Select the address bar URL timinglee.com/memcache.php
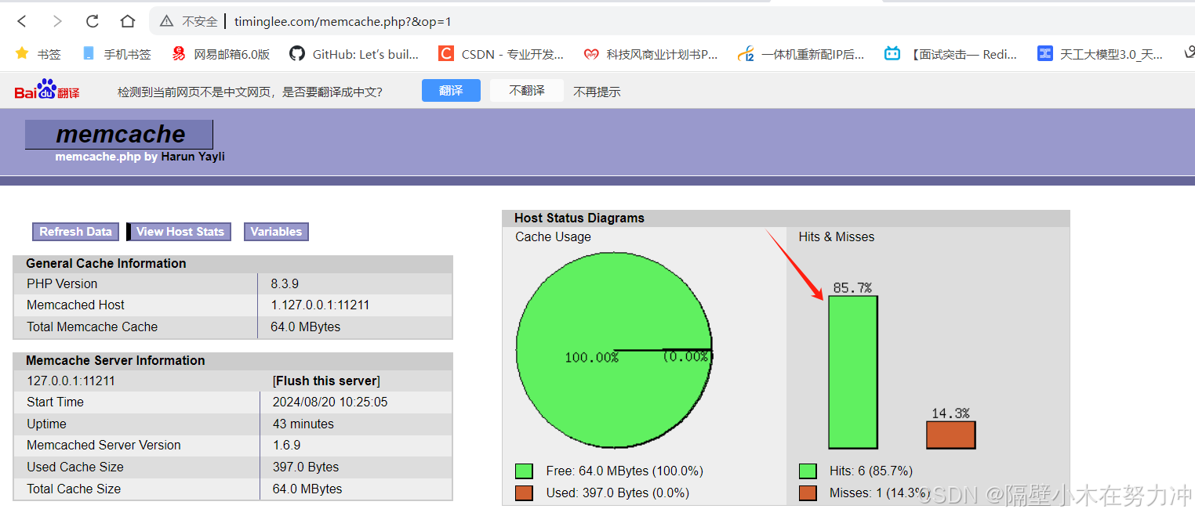 pos(343,22)
